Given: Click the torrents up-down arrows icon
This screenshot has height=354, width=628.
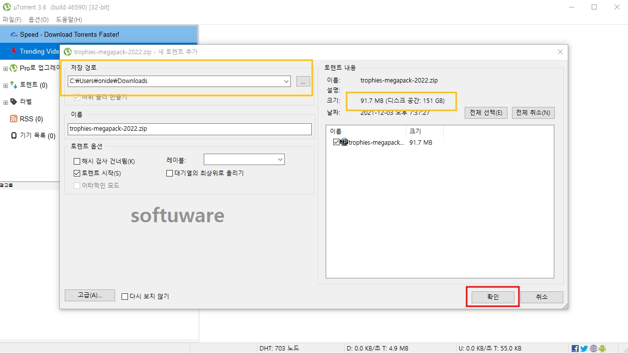Looking at the screenshot, I should (x=14, y=85).
